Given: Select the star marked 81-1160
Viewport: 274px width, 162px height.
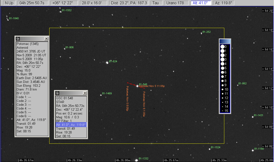Looking at the screenshot, I should tap(253, 150).
